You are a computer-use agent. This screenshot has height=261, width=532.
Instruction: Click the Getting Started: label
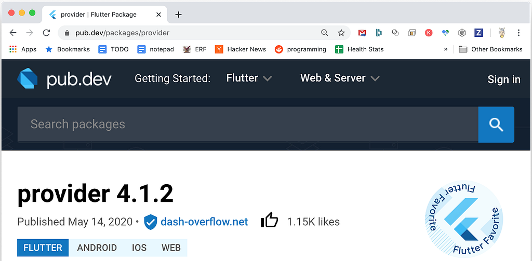point(172,79)
